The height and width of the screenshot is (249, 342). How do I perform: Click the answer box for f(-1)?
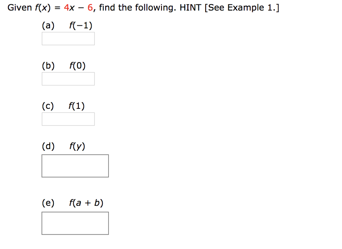pyautogui.click(x=68, y=38)
